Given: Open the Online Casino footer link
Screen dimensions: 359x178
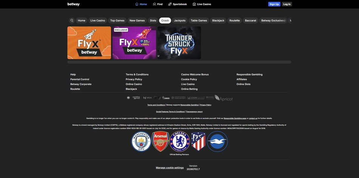Looking at the screenshot, I should point(134,84).
